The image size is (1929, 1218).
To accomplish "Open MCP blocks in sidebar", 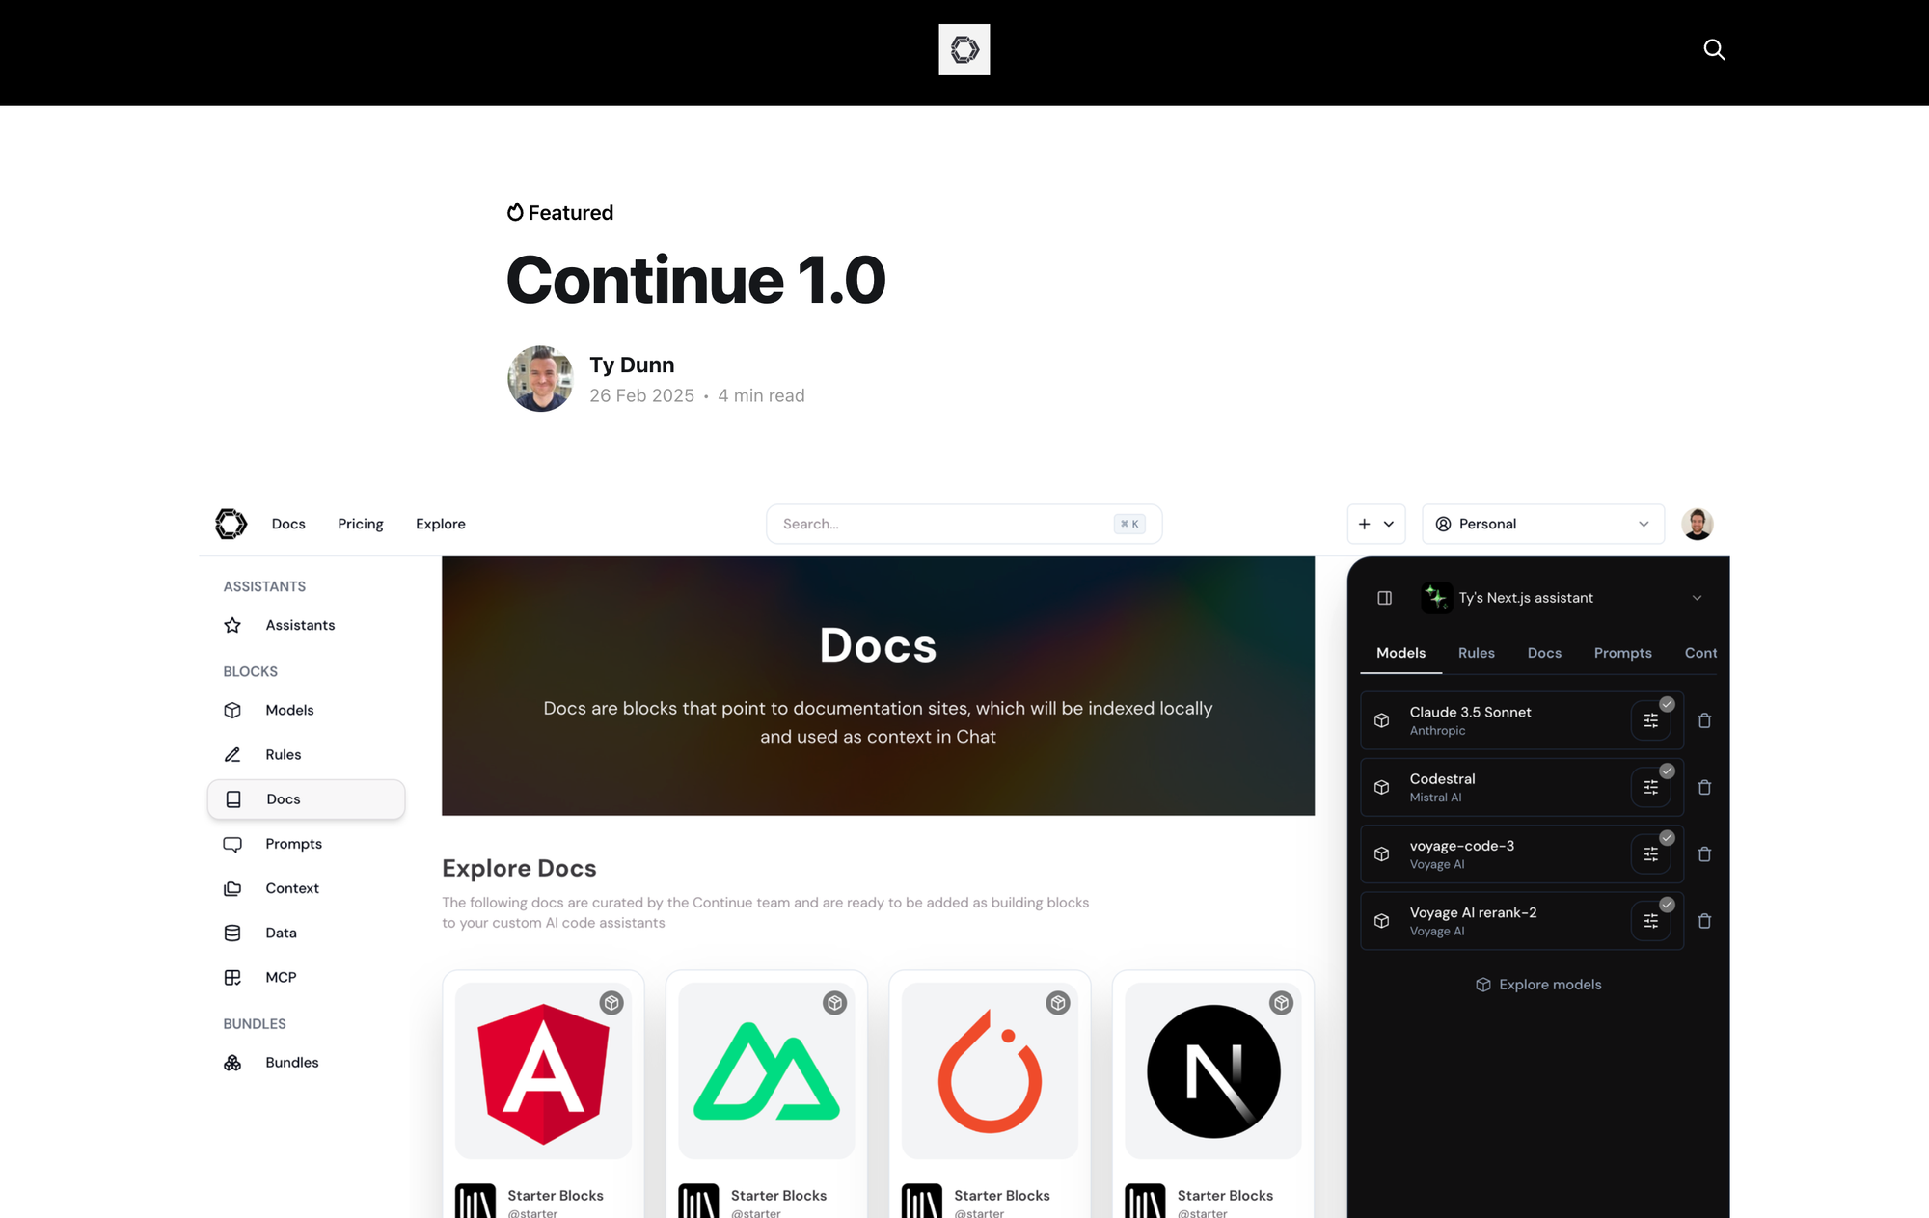I will [281, 977].
